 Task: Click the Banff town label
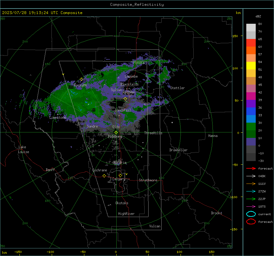click(x=50, y=170)
